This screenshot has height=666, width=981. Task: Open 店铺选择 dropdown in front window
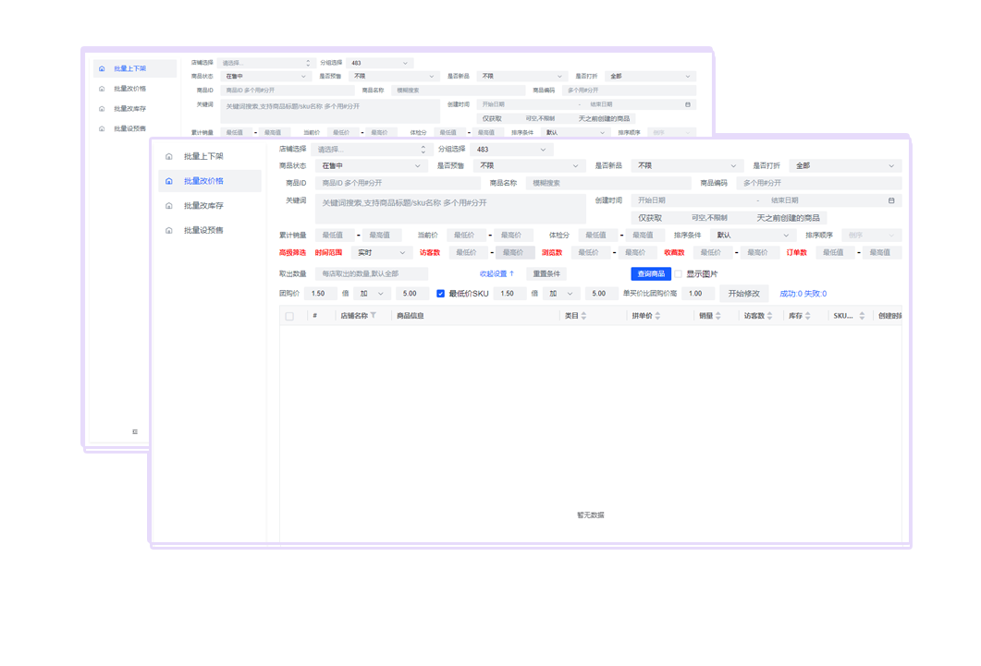(371, 150)
